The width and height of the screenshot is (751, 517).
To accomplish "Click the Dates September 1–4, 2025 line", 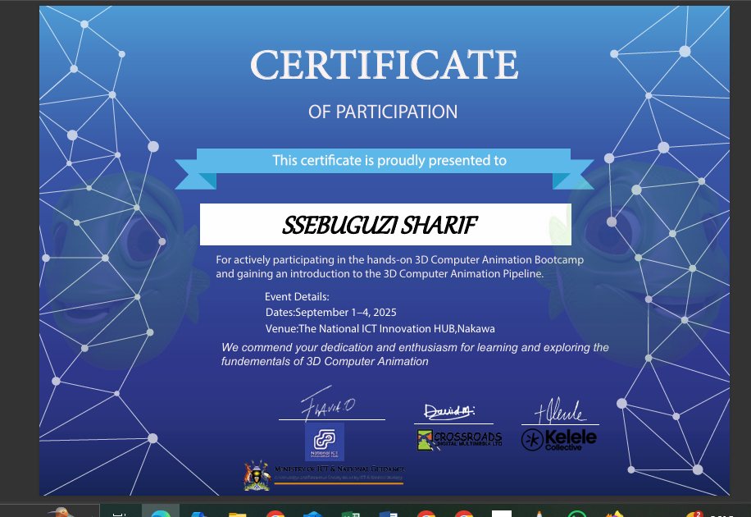I will [330, 313].
